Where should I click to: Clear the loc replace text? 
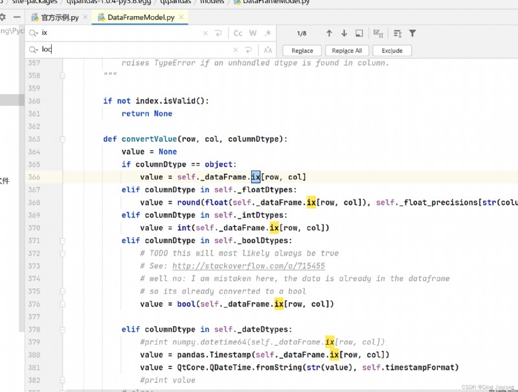[x=236, y=50]
